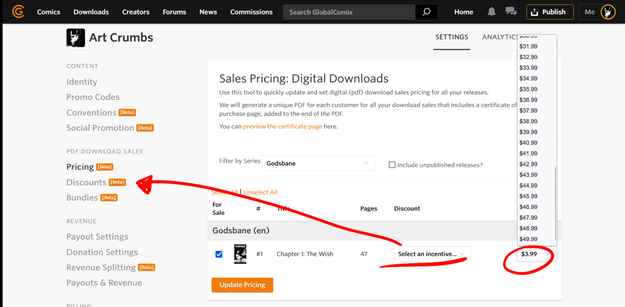The image size is (625, 307).
Task: Click the Unselect All link
Action: click(260, 192)
